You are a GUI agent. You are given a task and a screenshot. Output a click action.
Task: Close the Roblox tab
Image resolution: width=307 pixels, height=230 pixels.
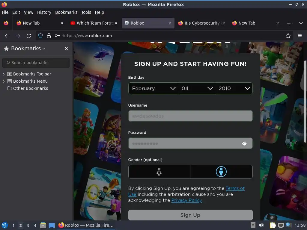pyautogui.click(x=170, y=23)
